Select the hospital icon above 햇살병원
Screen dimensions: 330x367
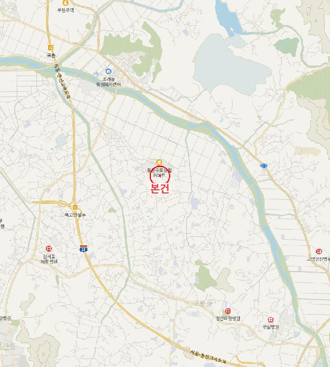[x=271, y=320]
